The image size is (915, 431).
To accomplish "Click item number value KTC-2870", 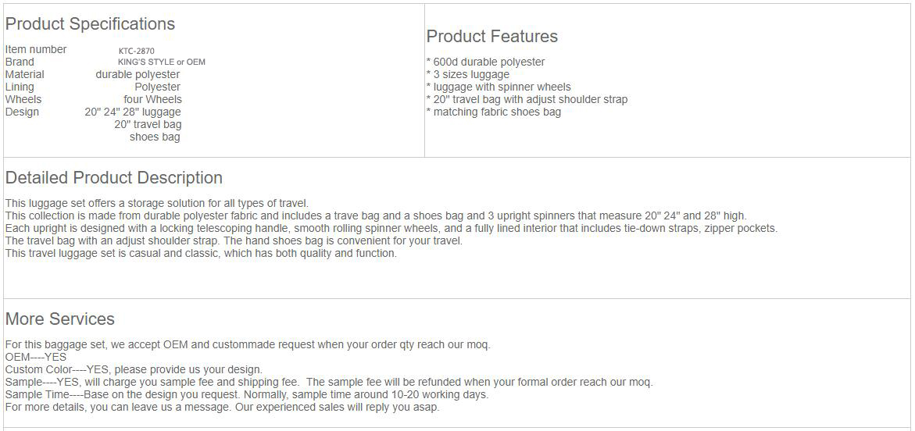I will [137, 51].
